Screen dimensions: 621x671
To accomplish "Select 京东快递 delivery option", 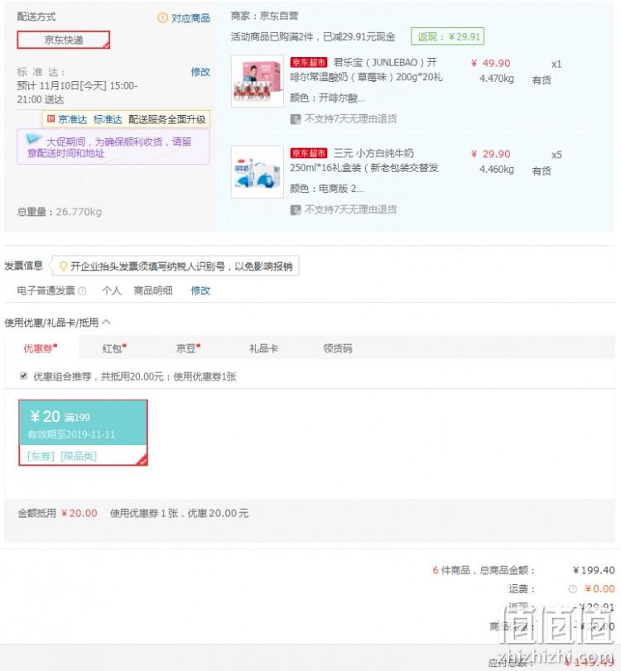I will pyautogui.click(x=64, y=40).
